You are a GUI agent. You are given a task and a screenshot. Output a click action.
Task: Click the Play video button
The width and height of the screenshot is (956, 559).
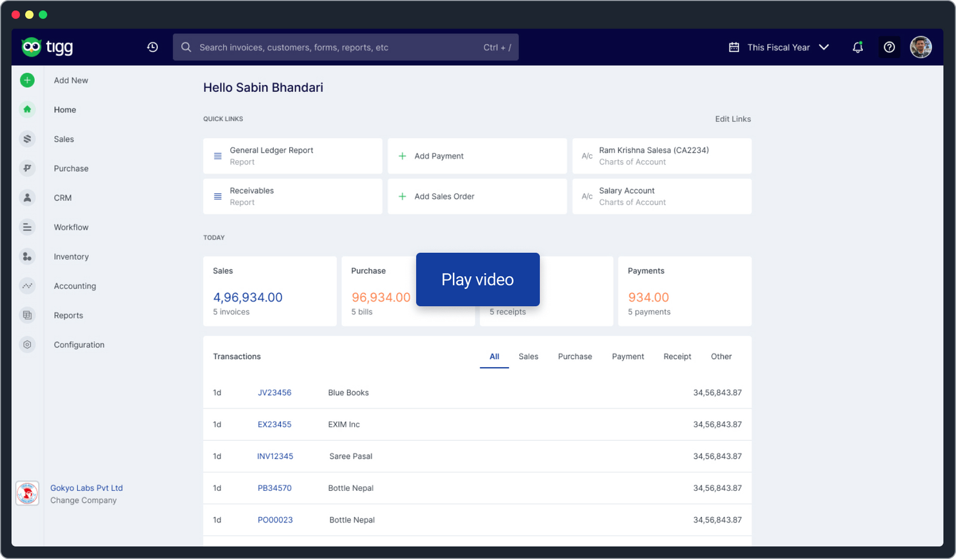(477, 279)
